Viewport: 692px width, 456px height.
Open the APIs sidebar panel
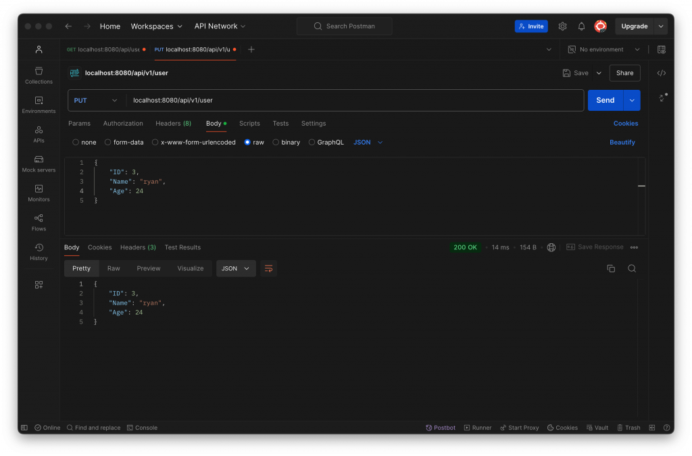click(39, 134)
